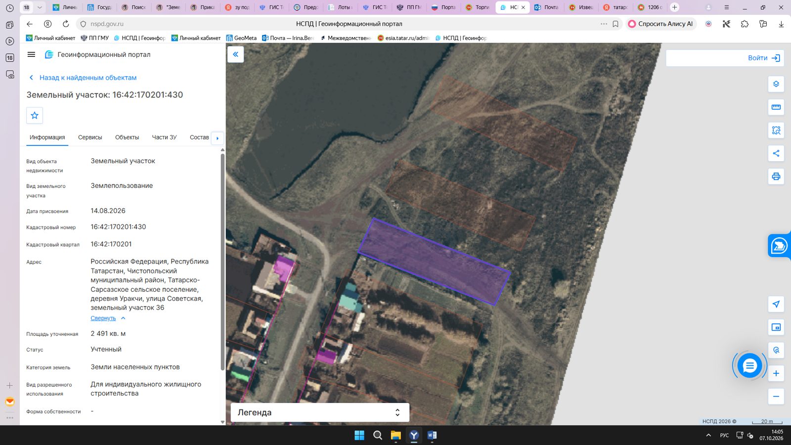Open browser extensions puzzle icon

745,24
